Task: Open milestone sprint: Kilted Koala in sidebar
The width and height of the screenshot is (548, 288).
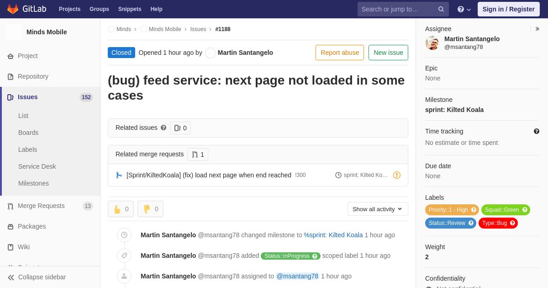Action: click(x=454, y=110)
